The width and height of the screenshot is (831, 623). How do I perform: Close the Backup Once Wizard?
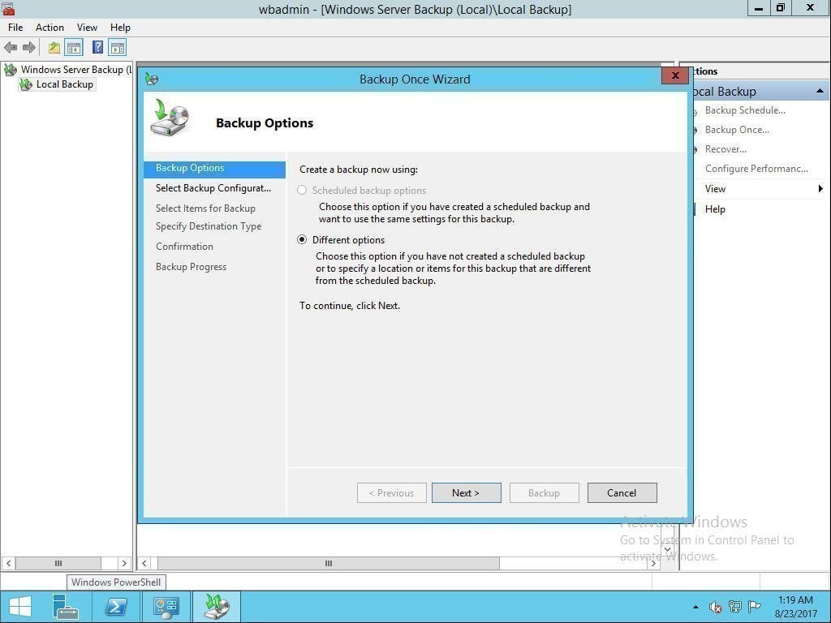675,75
